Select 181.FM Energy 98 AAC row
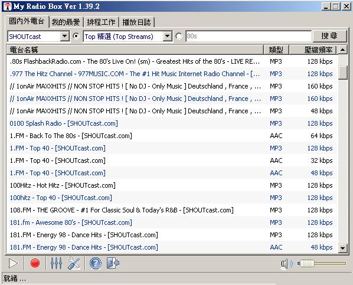 coord(172,247)
